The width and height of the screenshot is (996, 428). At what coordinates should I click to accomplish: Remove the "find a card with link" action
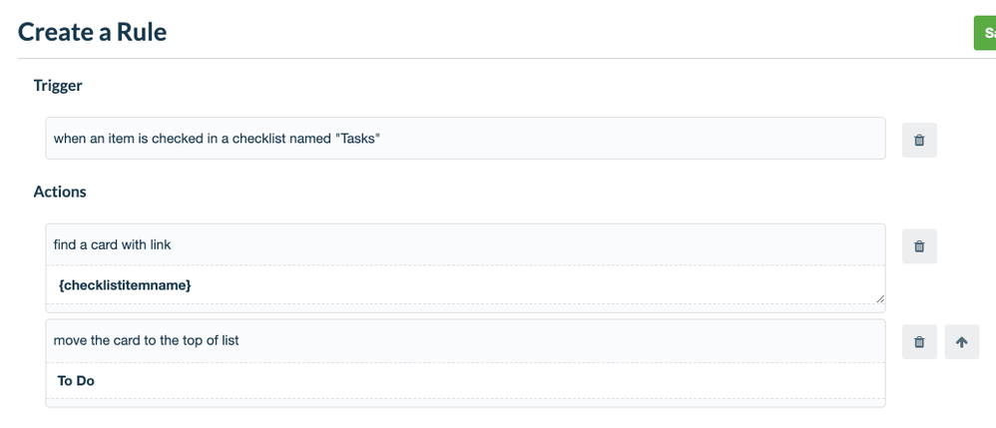(x=919, y=246)
